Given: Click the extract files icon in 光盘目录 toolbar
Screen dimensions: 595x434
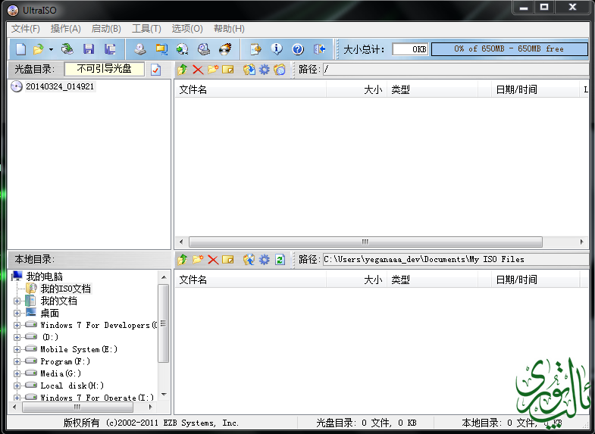Looking at the screenshot, I should click(249, 70).
